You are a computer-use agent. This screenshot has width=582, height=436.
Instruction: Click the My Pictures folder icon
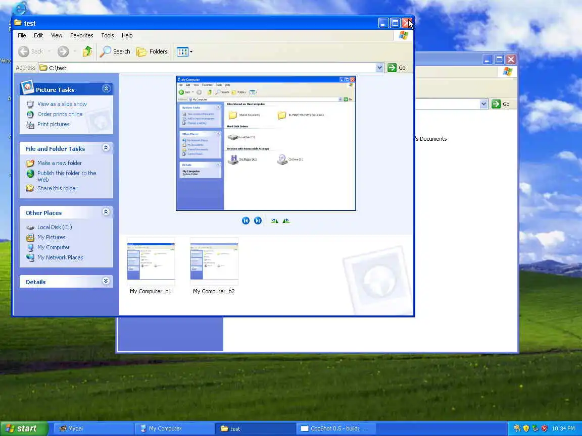30,237
